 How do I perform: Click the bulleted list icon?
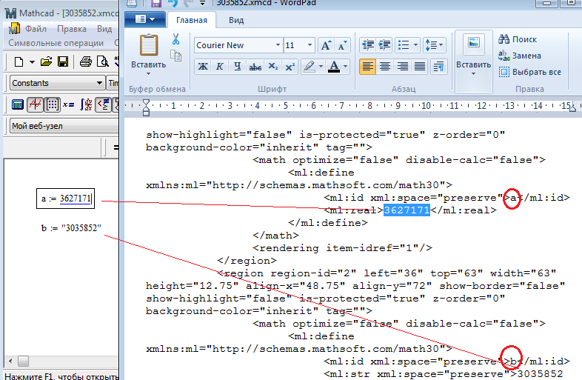[404, 45]
